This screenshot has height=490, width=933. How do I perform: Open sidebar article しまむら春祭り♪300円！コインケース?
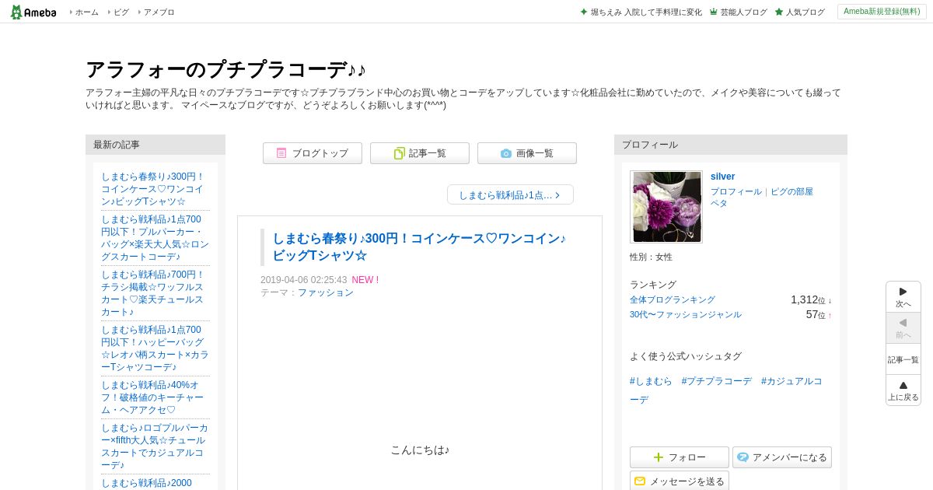tap(155, 189)
